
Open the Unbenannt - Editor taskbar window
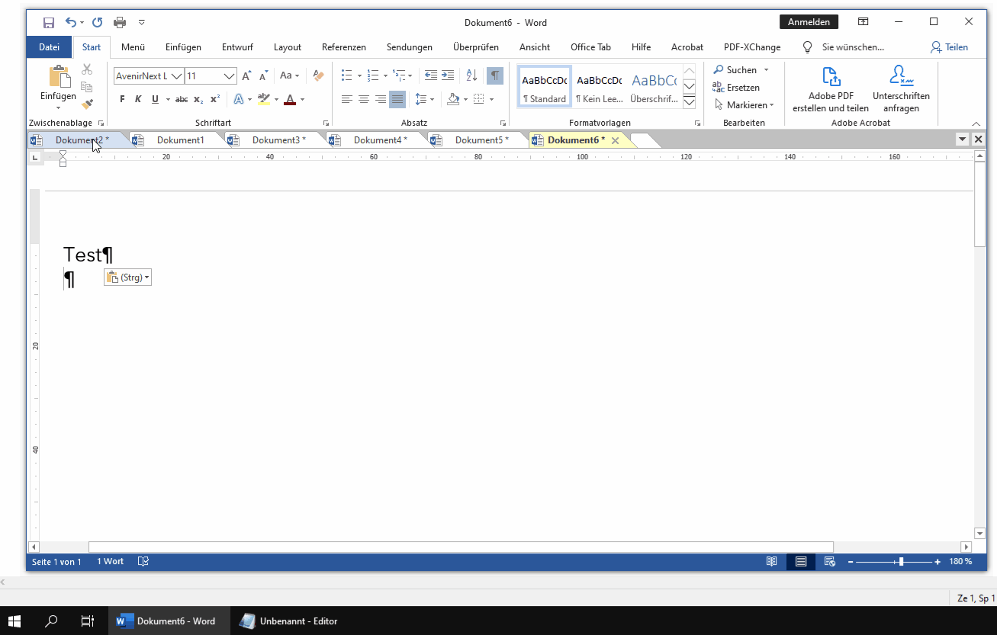click(289, 621)
